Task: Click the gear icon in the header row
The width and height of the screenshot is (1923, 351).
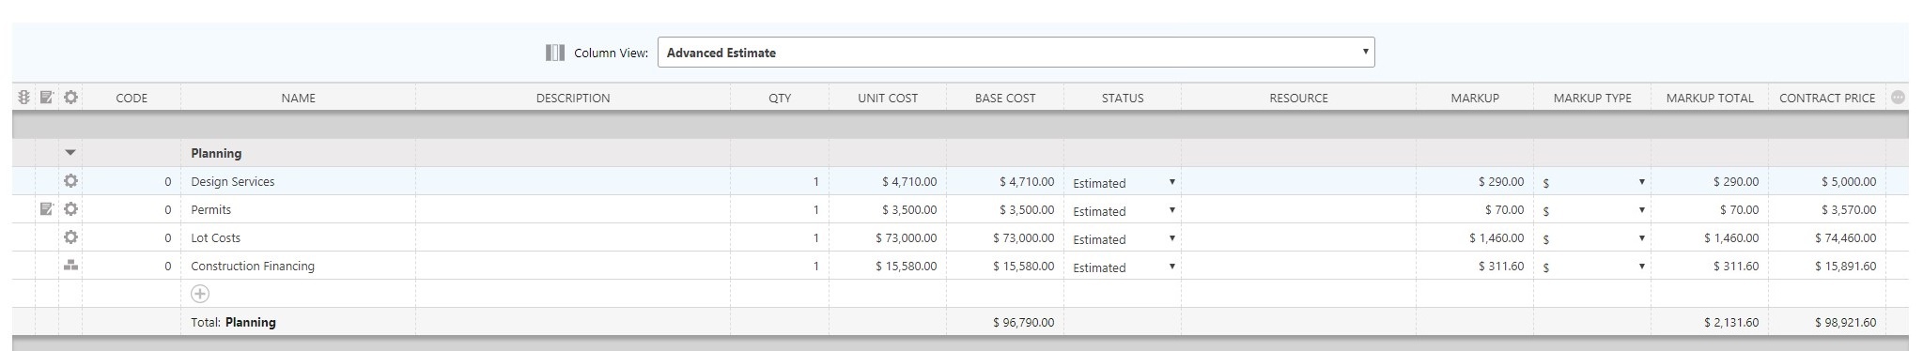Action: (x=70, y=98)
